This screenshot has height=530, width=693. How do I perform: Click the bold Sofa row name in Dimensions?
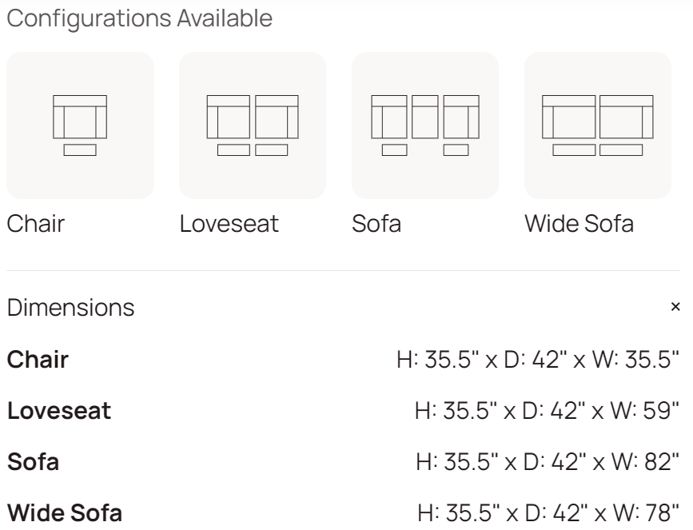(33, 462)
